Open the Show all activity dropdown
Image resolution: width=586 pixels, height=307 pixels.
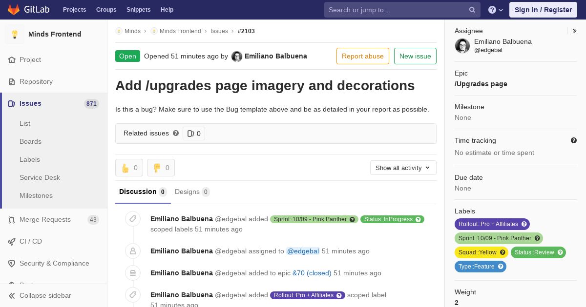[x=403, y=168]
